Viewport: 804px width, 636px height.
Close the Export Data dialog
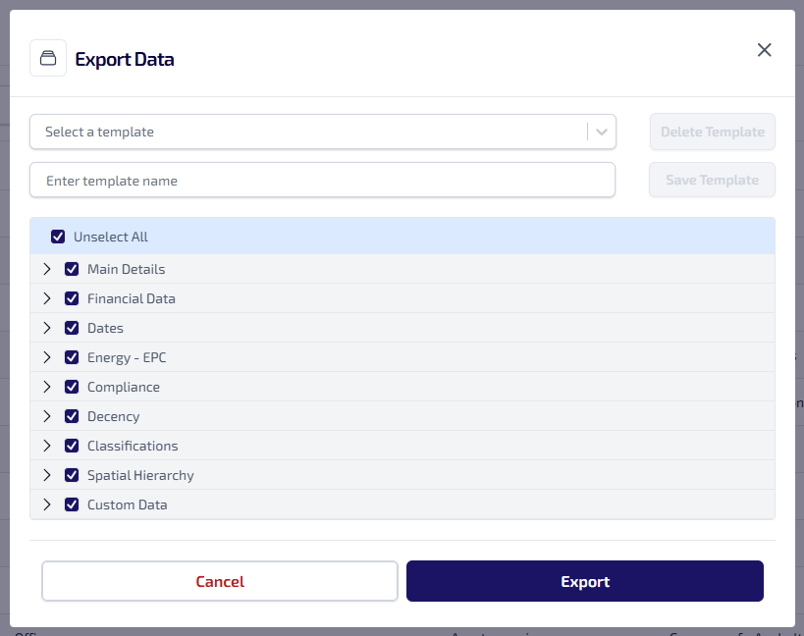click(764, 50)
